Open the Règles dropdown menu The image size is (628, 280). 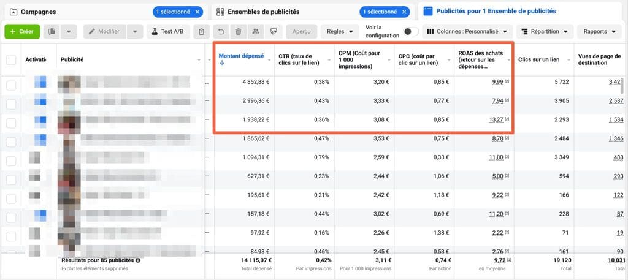340,32
